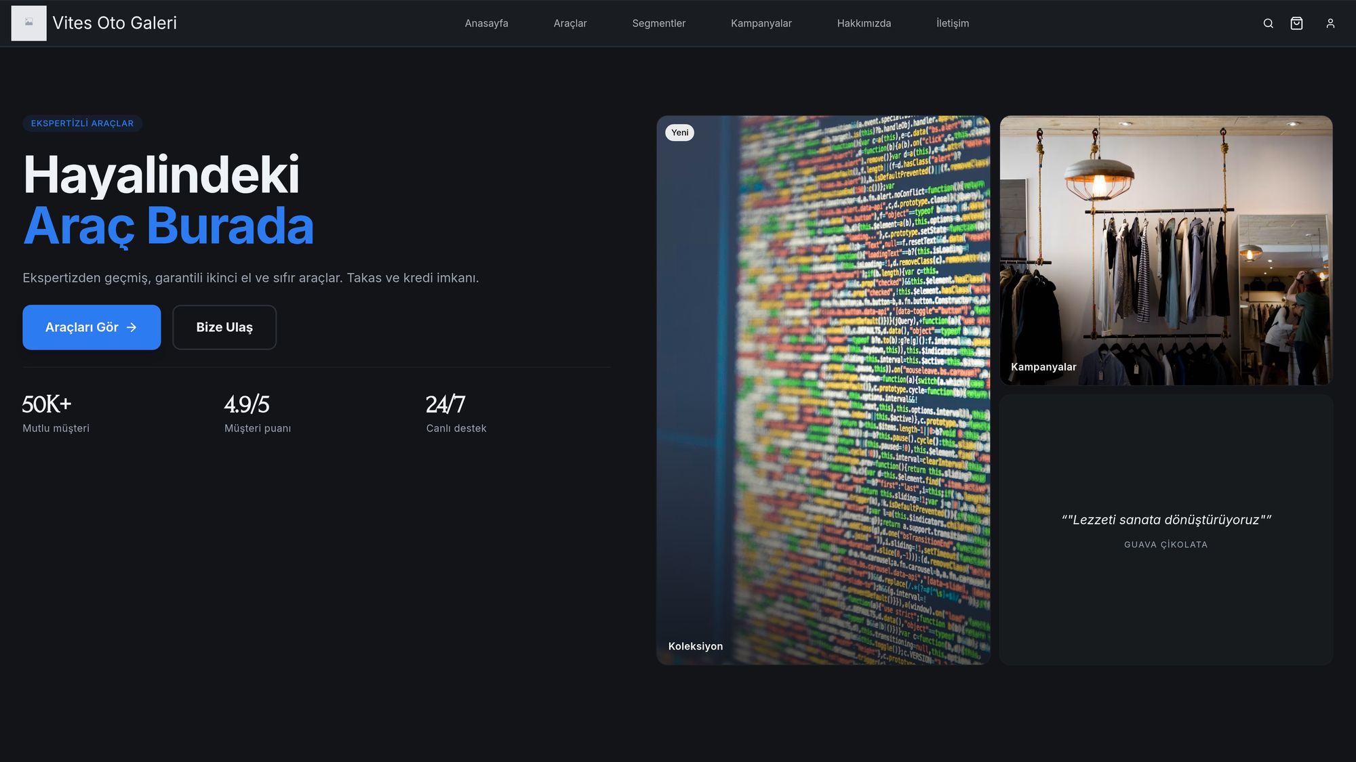Click the 50K+ Mutlu müşteri stat
Screen dimensions: 1356x762
coord(56,413)
